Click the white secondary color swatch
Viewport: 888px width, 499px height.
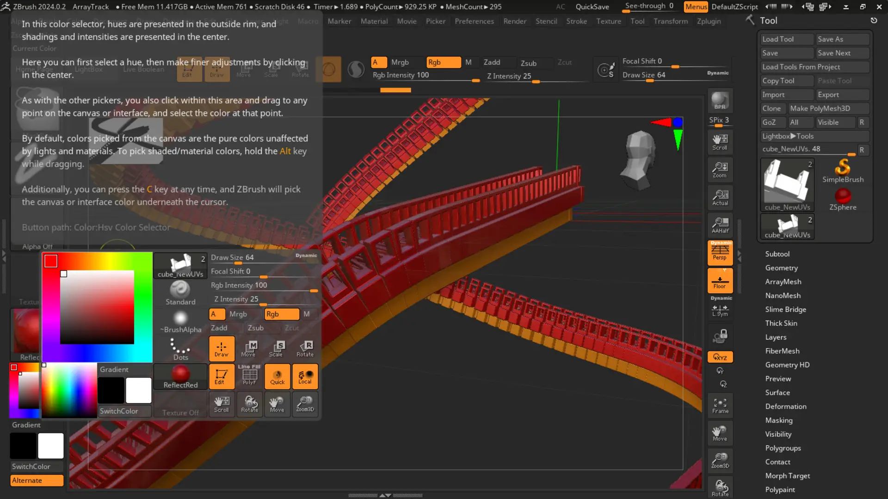(51, 445)
